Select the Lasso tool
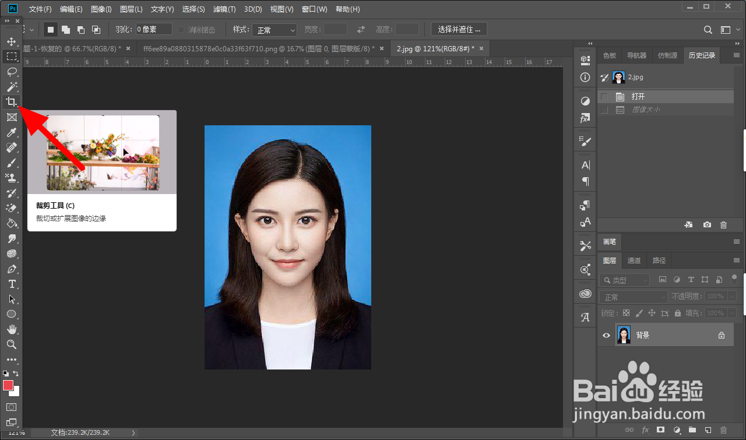The height and width of the screenshot is (440, 746). pyautogui.click(x=11, y=72)
